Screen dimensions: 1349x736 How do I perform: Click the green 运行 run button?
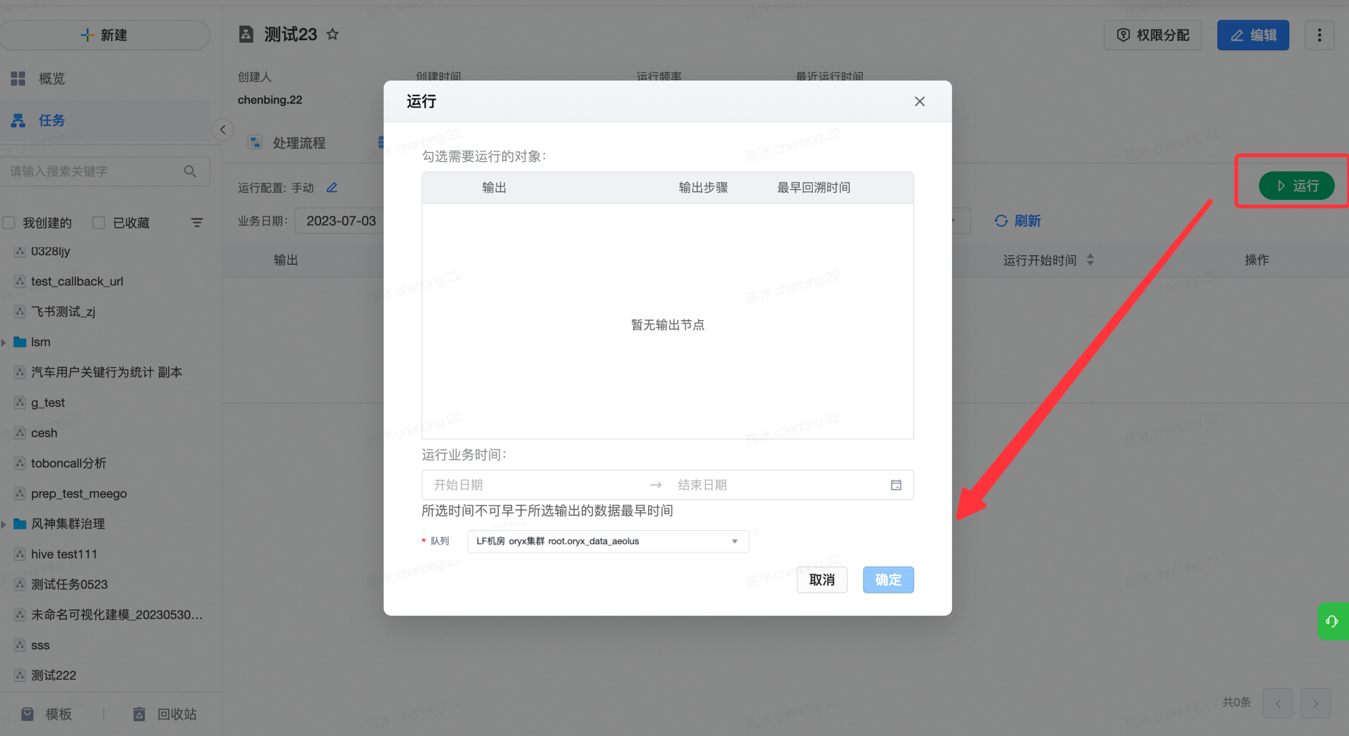(x=1296, y=186)
